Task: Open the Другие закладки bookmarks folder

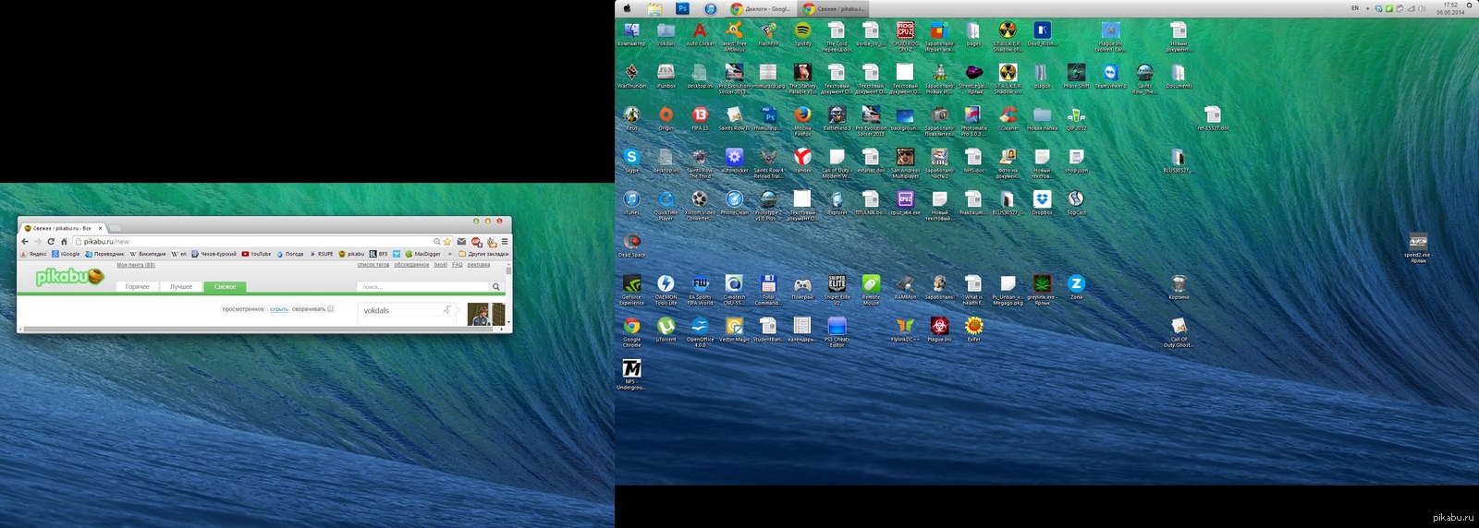Action: pos(483,254)
